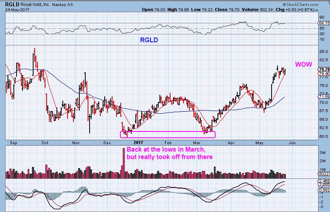330x212 pixels.
Task: Click the bold RGLD ticker symbol in header
Action: pyautogui.click(x=12, y=4)
